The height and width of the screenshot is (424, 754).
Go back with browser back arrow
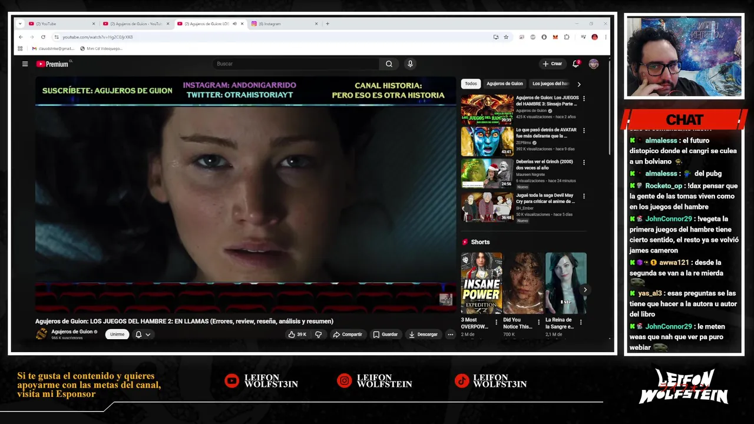(x=21, y=37)
